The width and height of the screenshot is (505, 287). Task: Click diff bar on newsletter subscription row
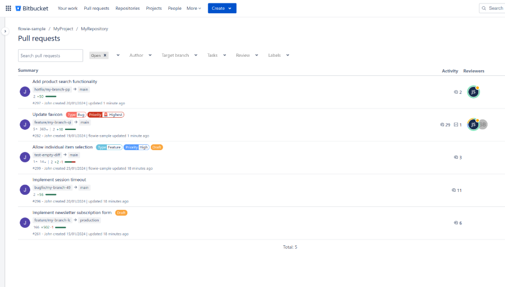click(60, 227)
